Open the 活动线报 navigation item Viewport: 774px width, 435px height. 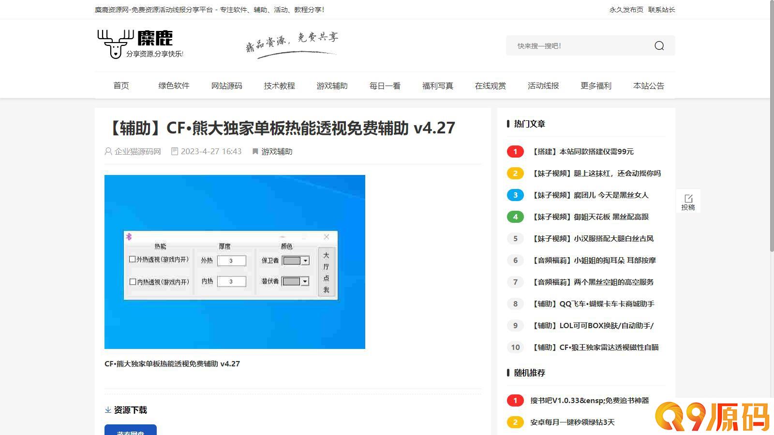click(543, 86)
